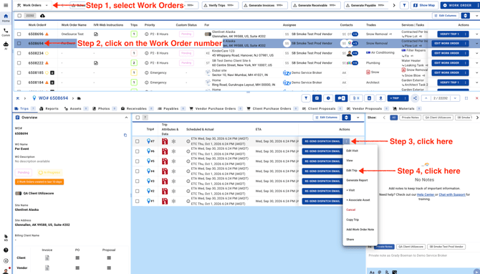Check the box for work order 6508222

(19, 63)
